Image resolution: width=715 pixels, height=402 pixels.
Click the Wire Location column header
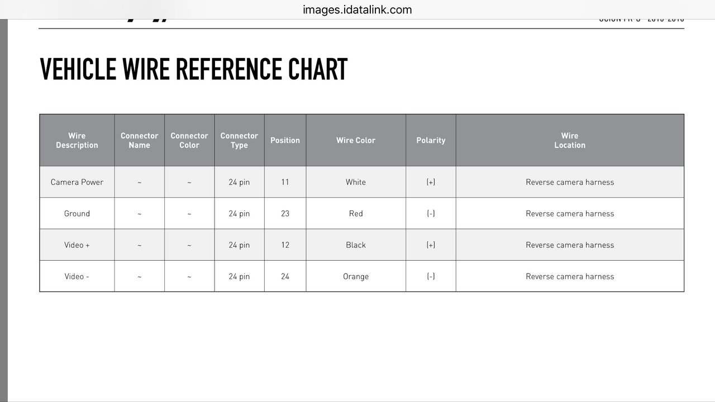point(570,140)
